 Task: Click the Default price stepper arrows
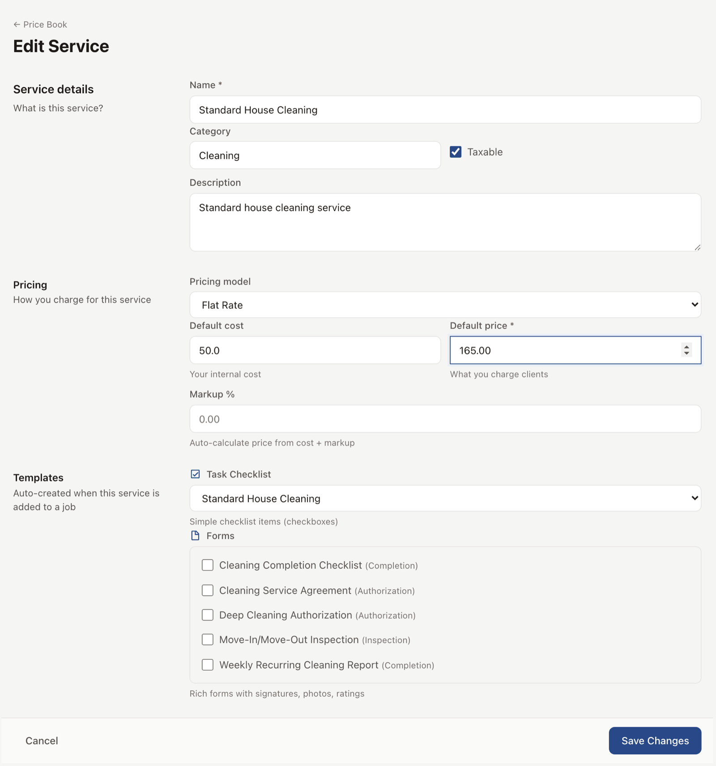coord(686,350)
